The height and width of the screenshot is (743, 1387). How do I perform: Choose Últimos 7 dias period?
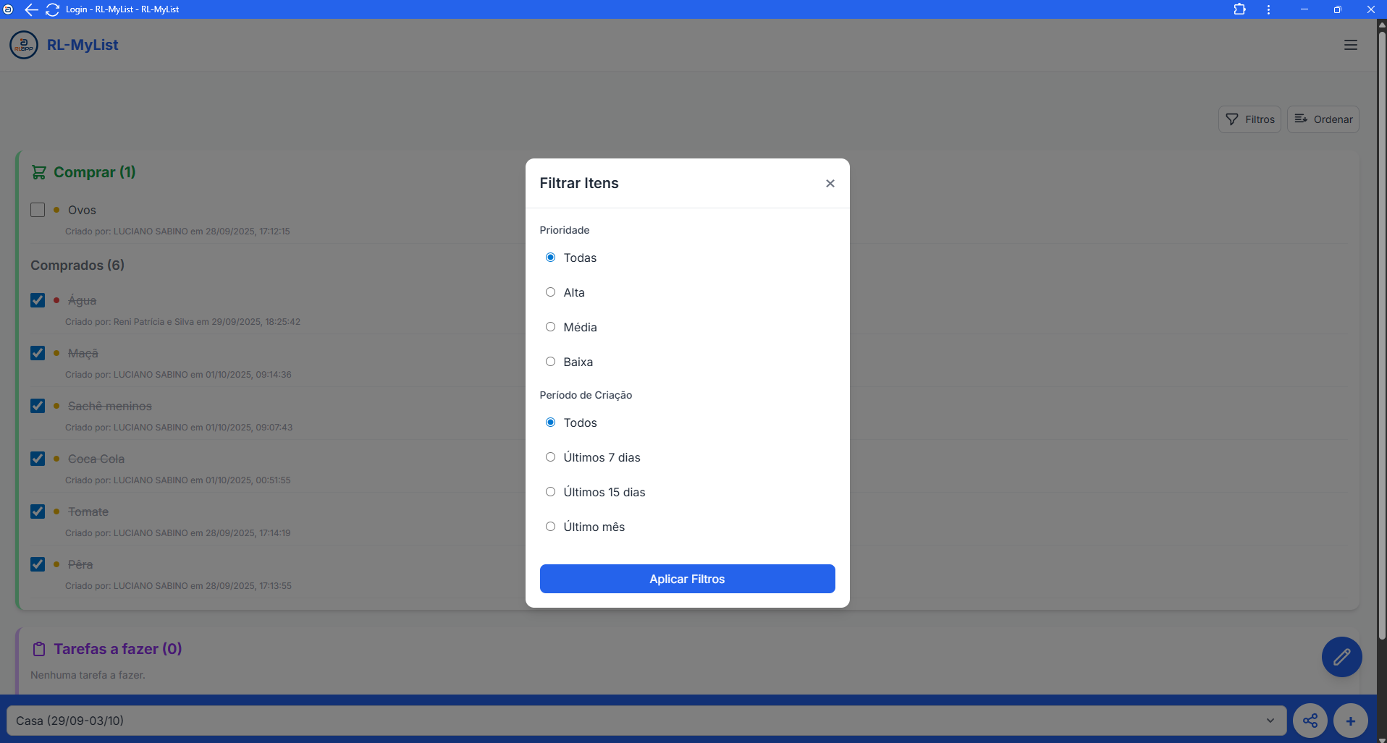pos(550,457)
